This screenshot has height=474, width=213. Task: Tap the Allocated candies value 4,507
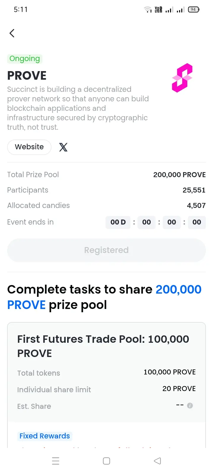[196, 206]
